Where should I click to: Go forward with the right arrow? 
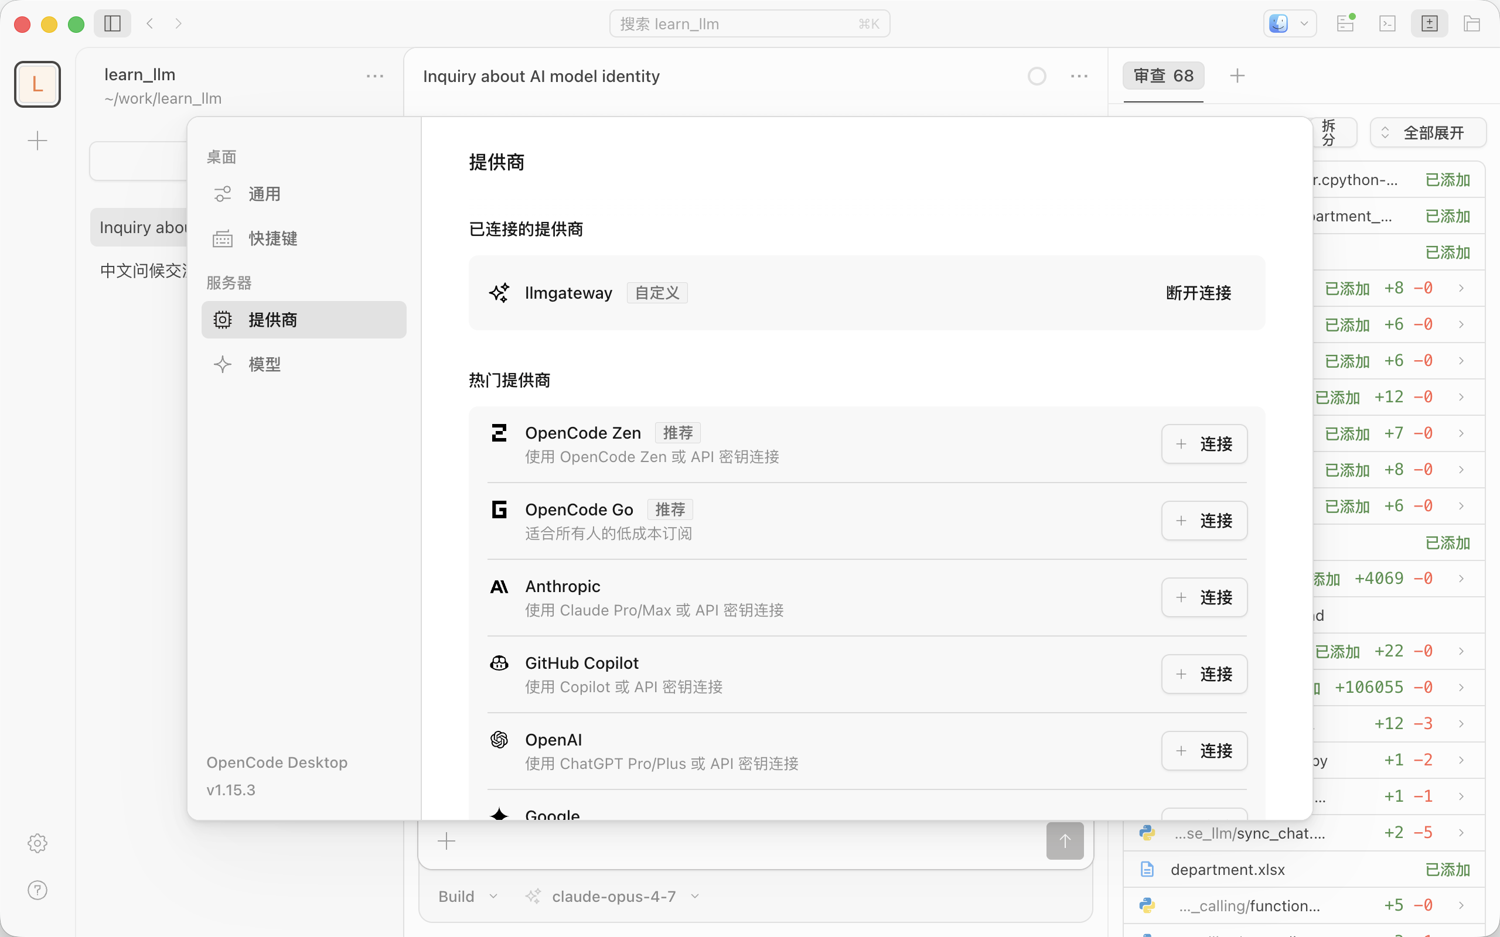pos(179,23)
